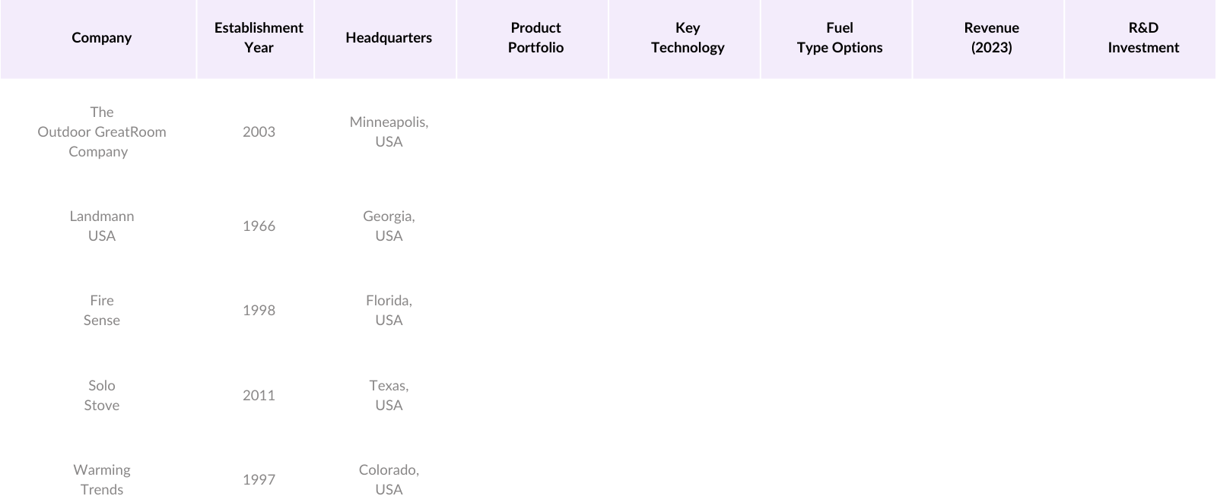
Task: Click the Landmann USA company cell
Action: pos(101,226)
